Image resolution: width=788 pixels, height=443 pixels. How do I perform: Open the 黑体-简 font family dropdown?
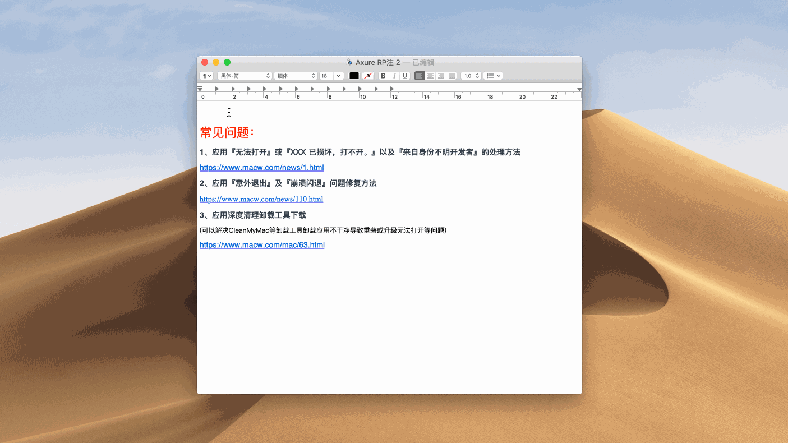245,76
